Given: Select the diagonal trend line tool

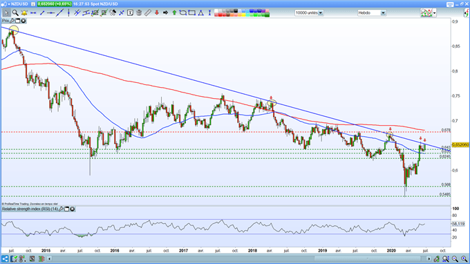Looking at the screenshot, I should [x=60, y=13].
